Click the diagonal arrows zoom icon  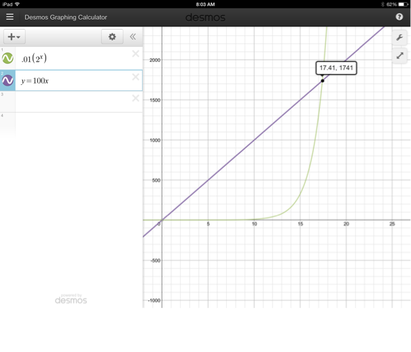click(x=399, y=56)
